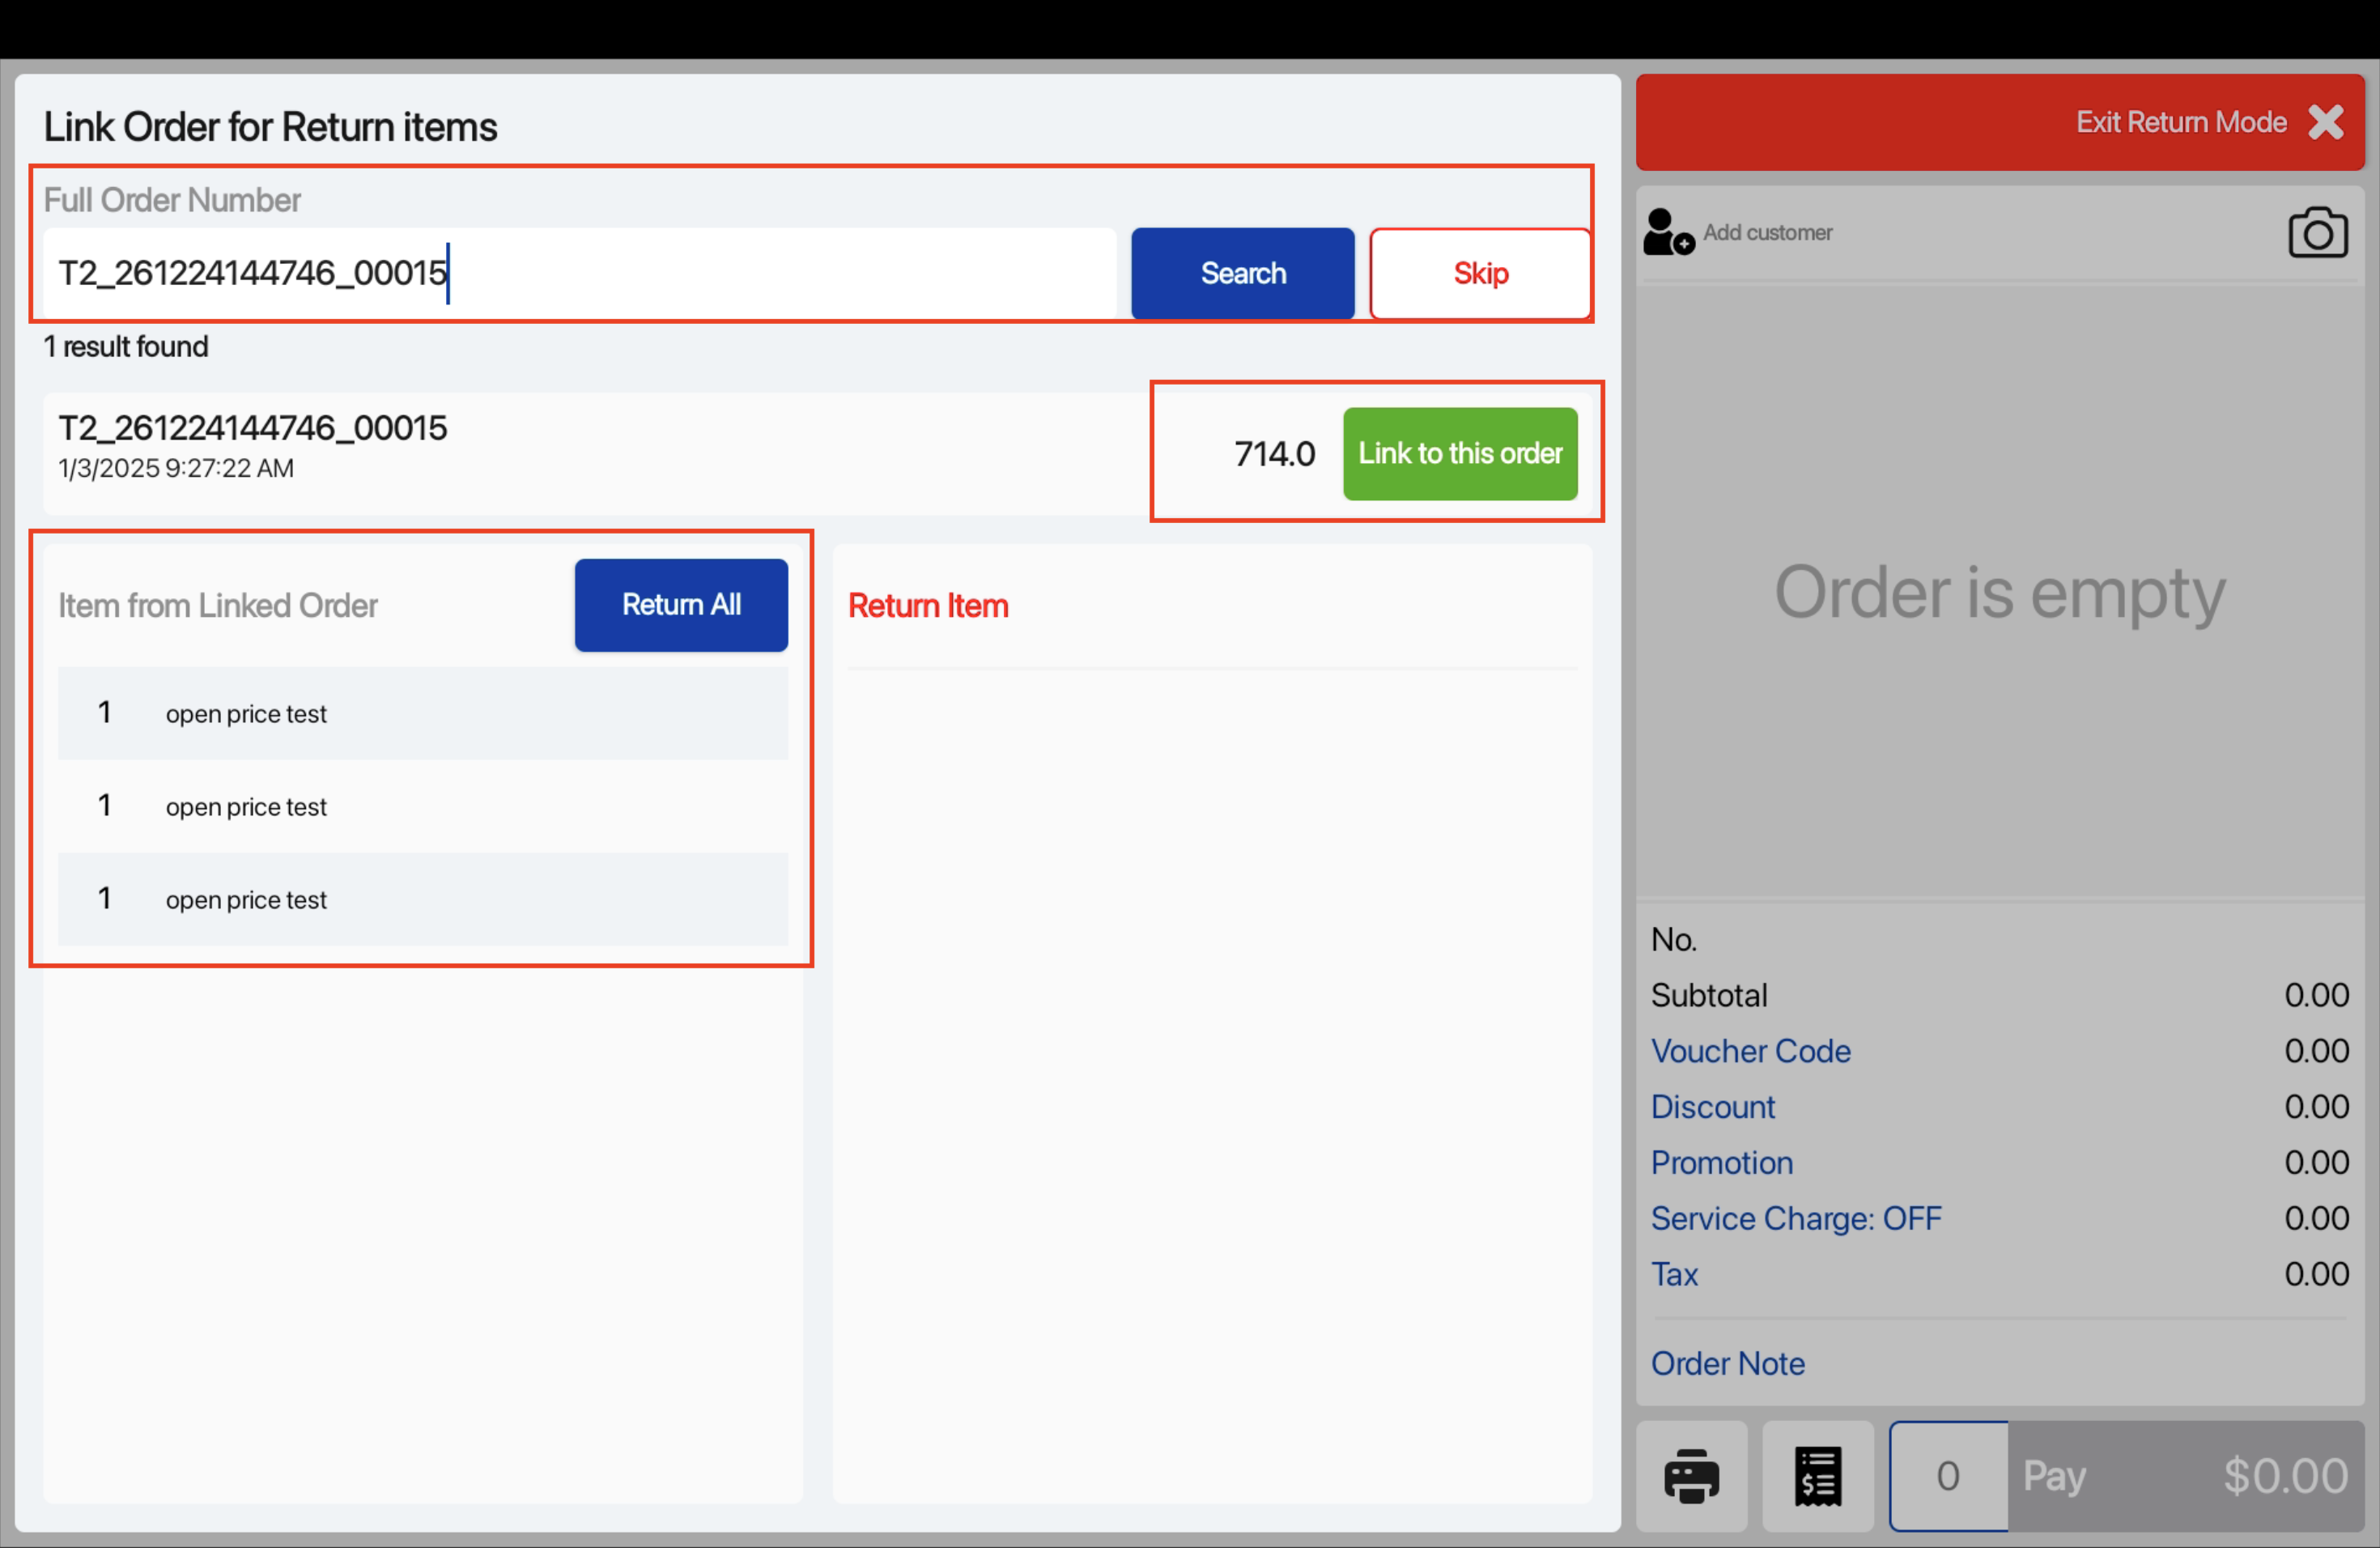Open the Discount link
The width and height of the screenshot is (2380, 1548).
click(1712, 1107)
